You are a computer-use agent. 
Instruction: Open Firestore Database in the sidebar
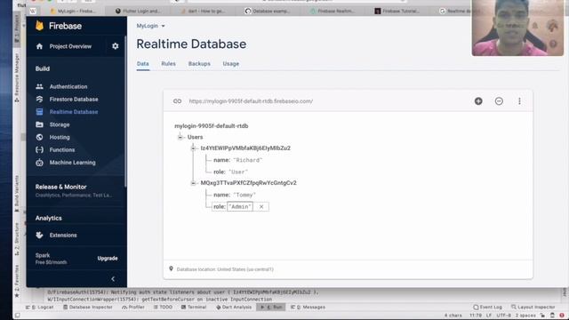pos(74,99)
